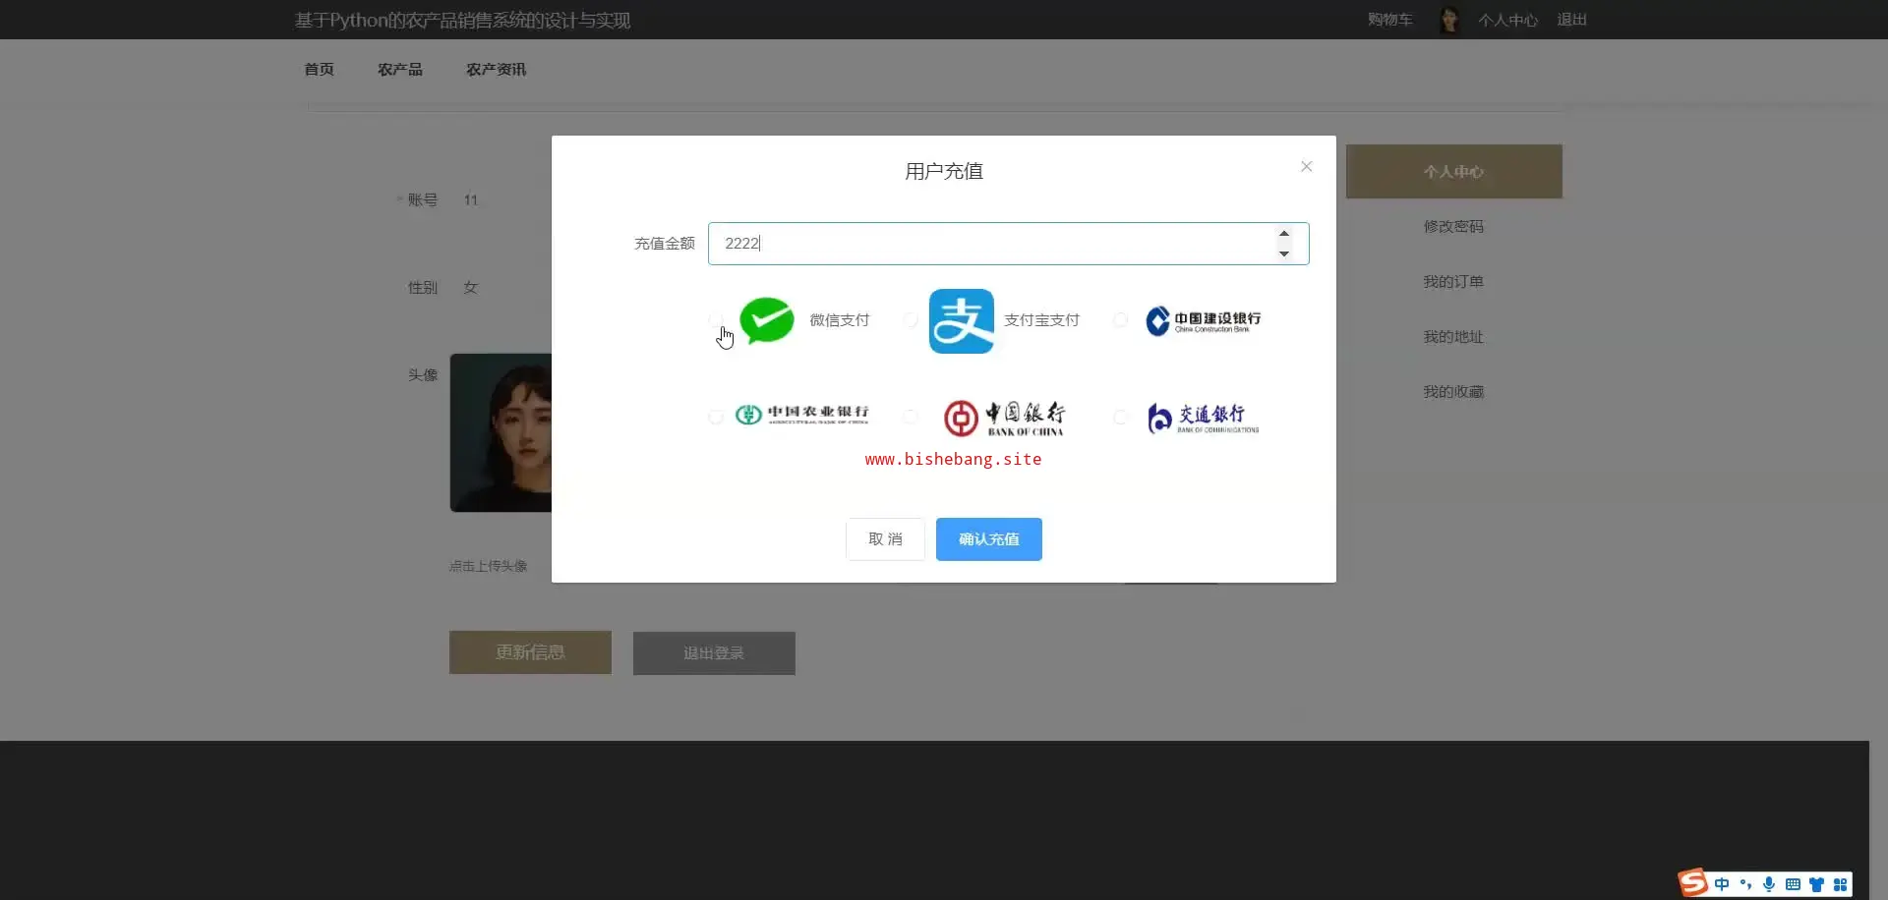1888x900 pixels.
Task: Click the user avatar in the top bar
Action: [1448, 20]
